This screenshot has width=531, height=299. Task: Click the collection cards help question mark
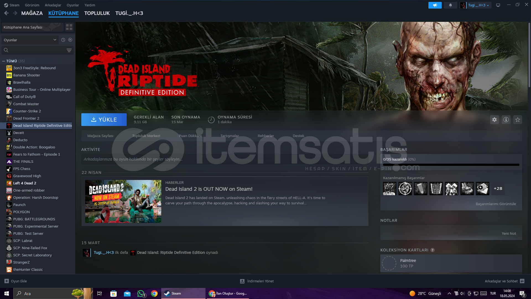[x=433, y=250]
